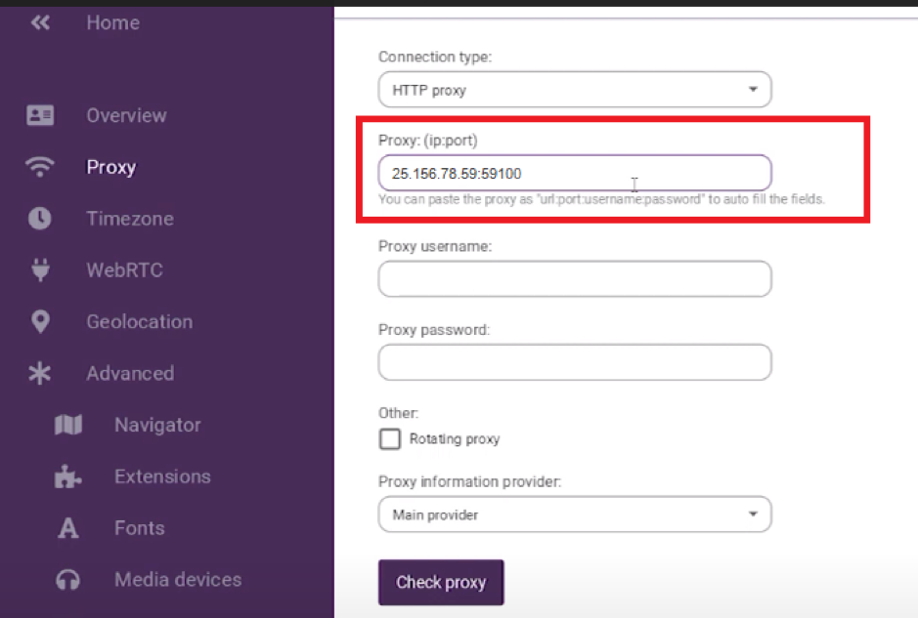Collapse sidebar with double chevron icon
918x618 pixels.
point(40,22)
